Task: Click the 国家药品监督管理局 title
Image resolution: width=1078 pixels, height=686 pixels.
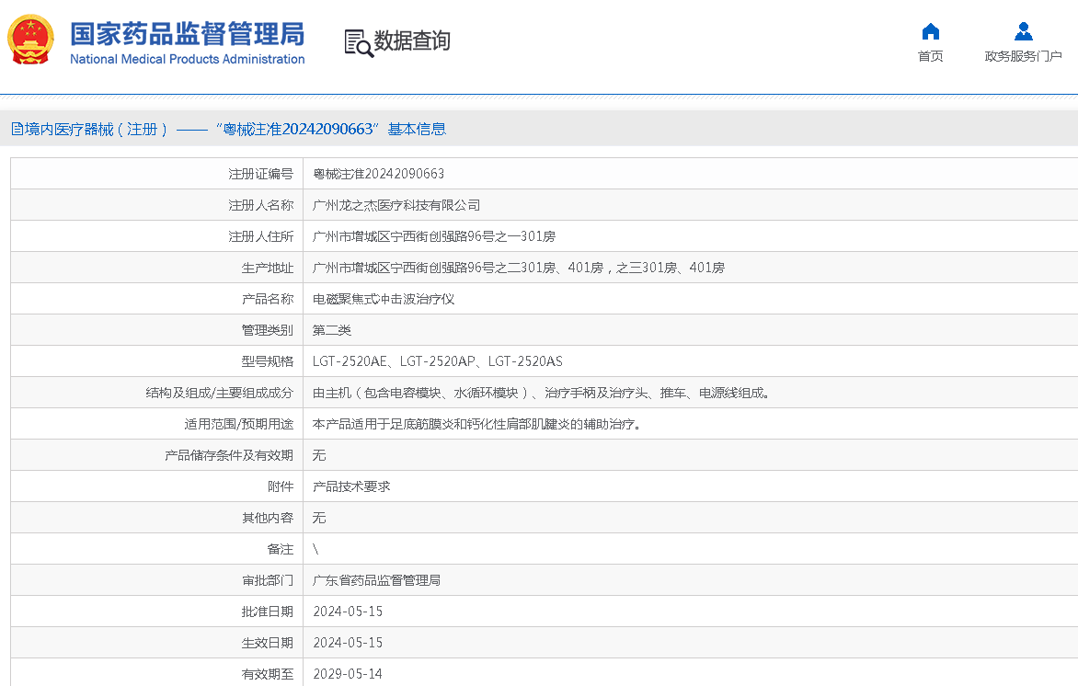Action: point(187,33)
